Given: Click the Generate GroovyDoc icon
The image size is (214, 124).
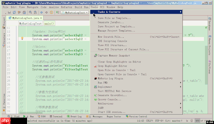Looking at the screenshot, I should tap(95, 95).
